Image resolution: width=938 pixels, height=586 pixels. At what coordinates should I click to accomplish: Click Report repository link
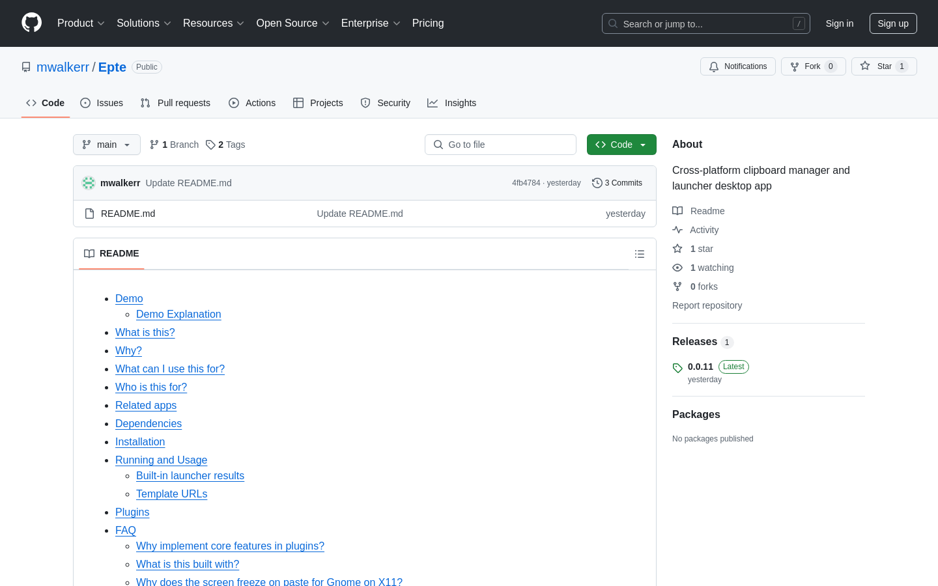(707, 305)
